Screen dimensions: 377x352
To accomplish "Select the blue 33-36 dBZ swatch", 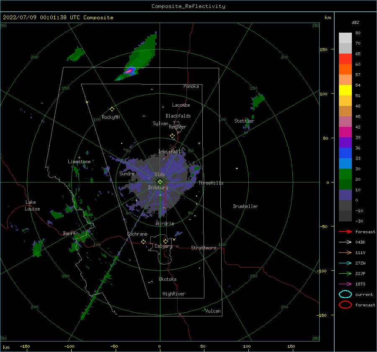I will (x=345, y=153).
